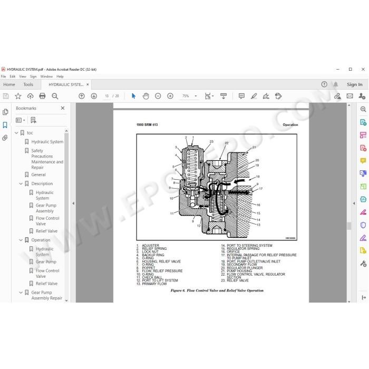Open the Sign menu
369x369 pixels.
pos(33,76)
